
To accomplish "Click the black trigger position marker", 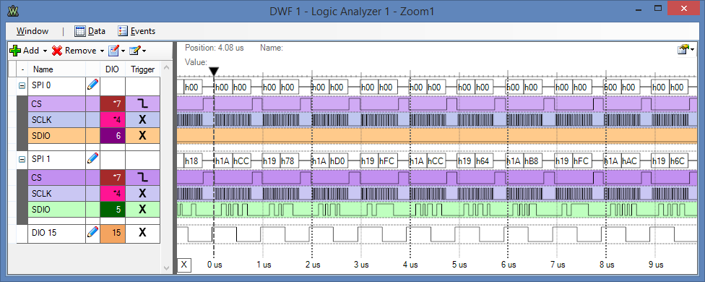I will point(214,72).
